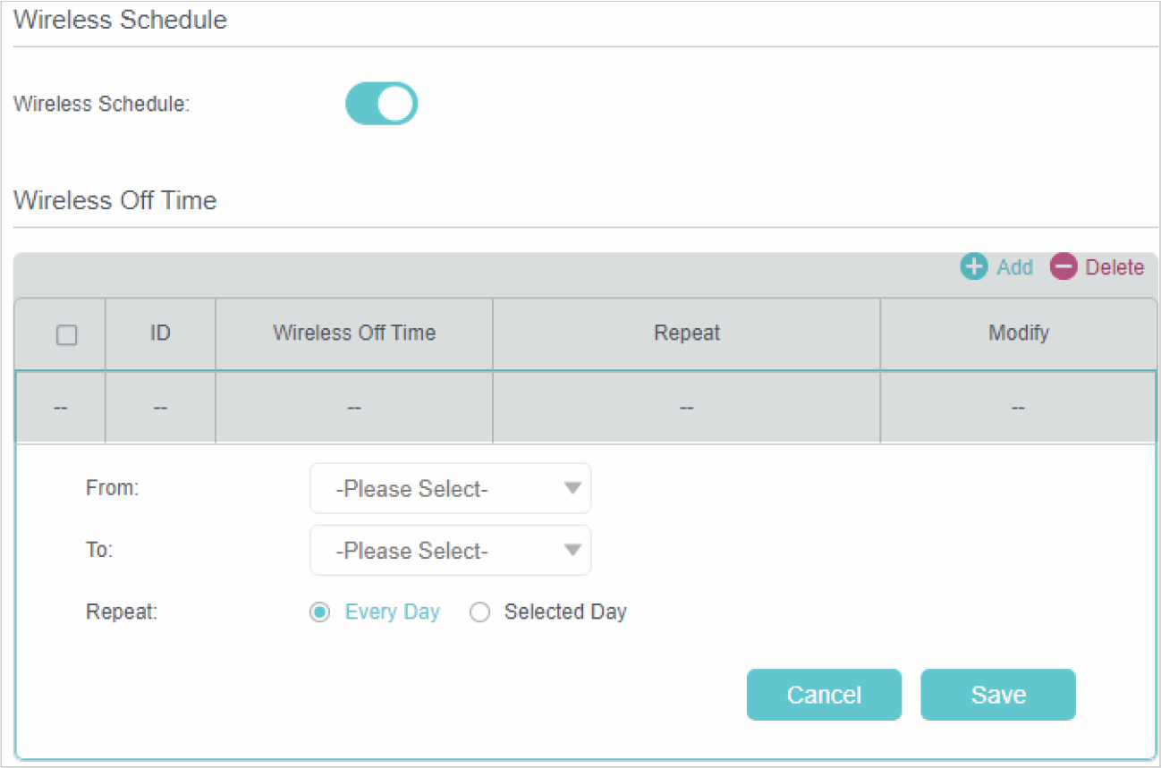Click the Add text link

click(x=1014, y=267)
